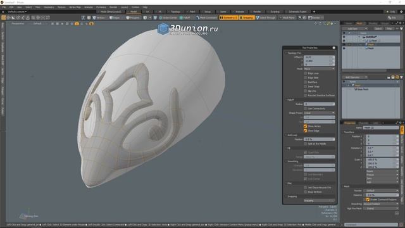Click the Falloff Radius slider field
405x228 pixels.
coord(319,104)
